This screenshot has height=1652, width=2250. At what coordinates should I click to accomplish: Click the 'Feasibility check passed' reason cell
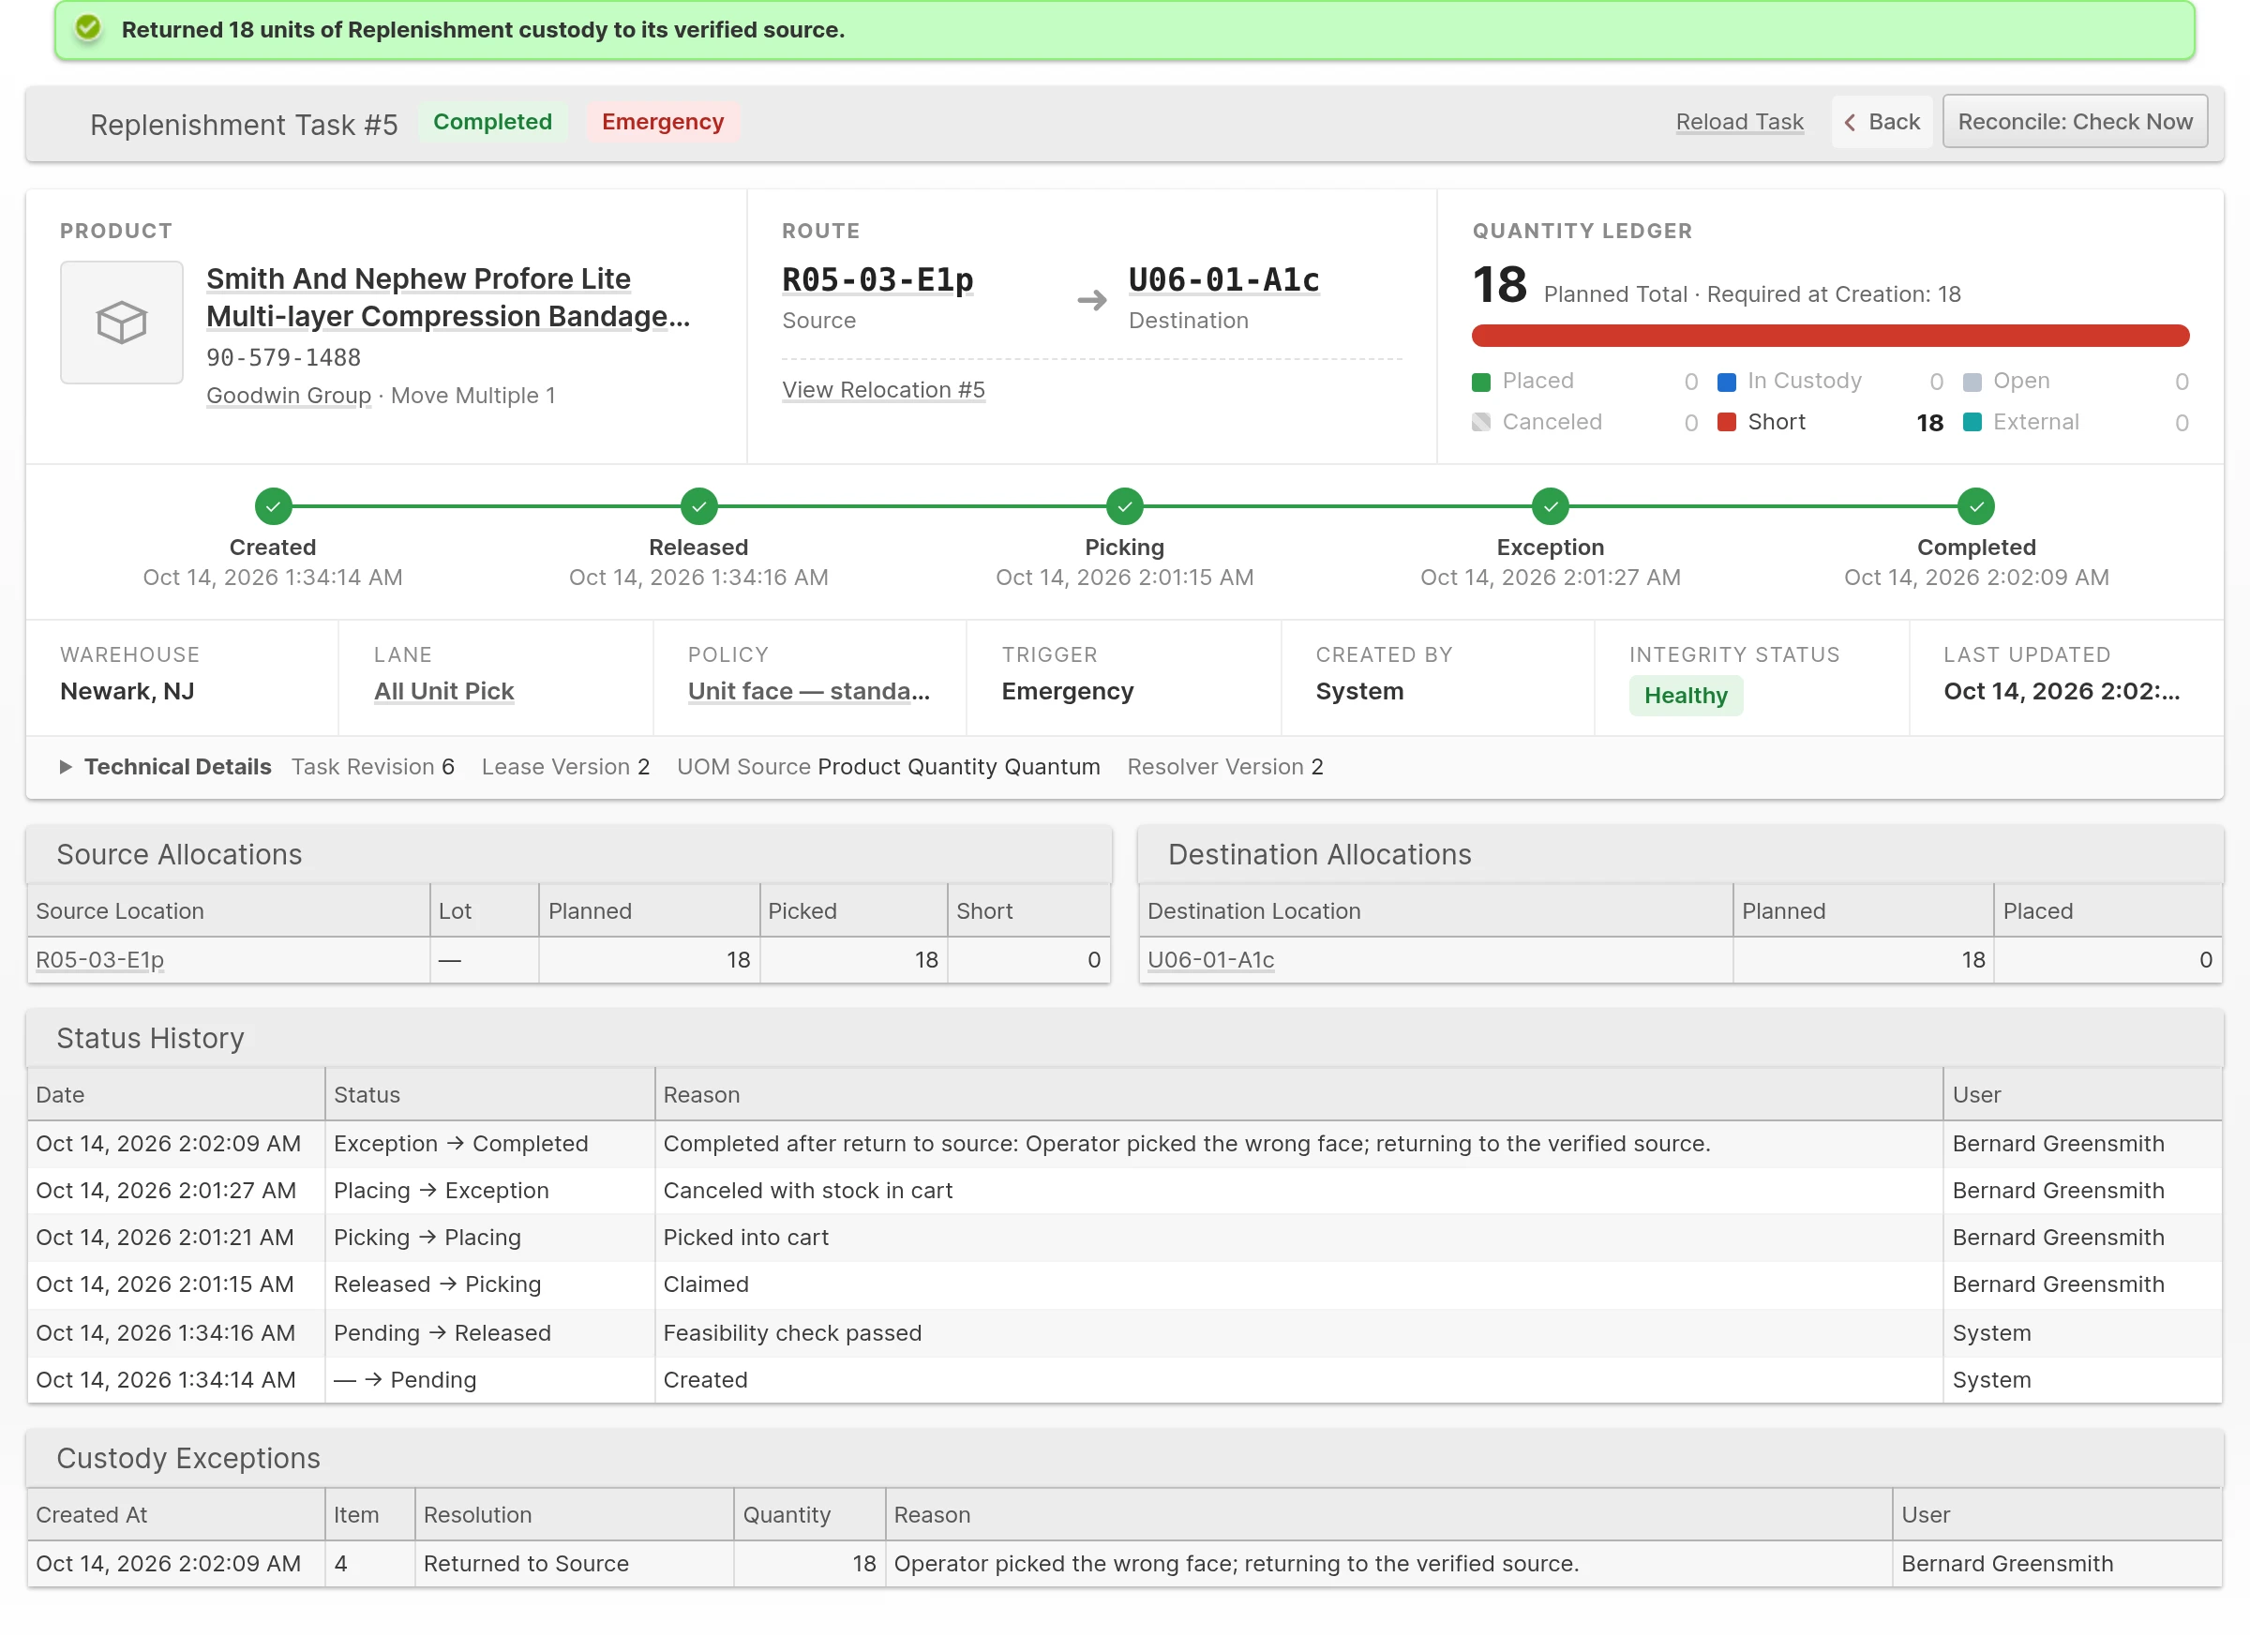point(1298,1332)
